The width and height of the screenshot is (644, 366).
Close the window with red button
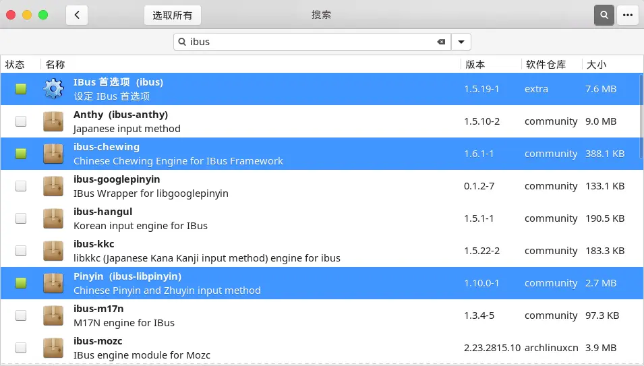[11, 16]
